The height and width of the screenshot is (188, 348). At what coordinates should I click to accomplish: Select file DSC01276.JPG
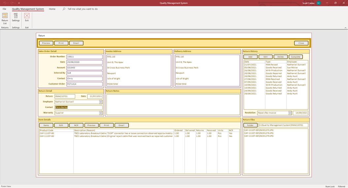[x=276, y=133]
